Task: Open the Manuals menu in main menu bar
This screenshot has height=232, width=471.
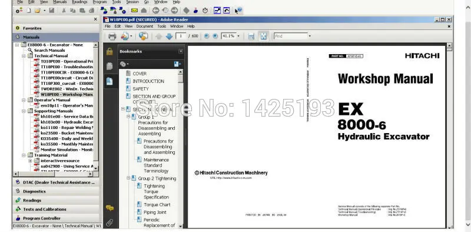Action: pos(60,2)
